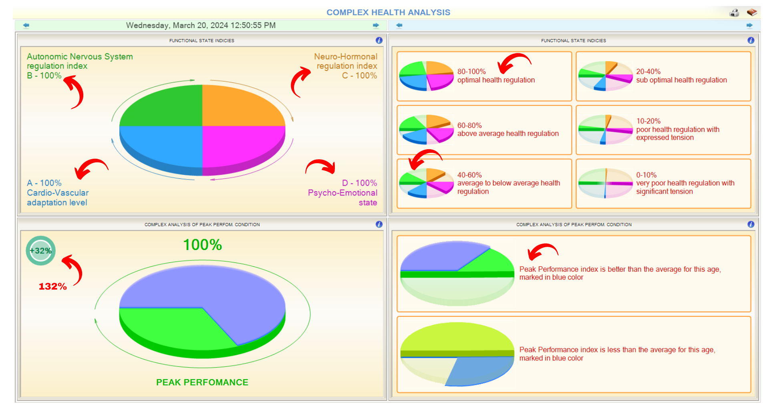Select the 80-100% optimal health regulation pie
The image size is (769, 408).
click(426, 76)
